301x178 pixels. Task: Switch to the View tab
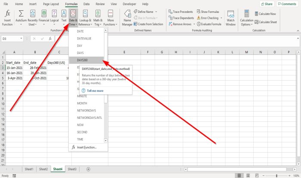point(114,4)
